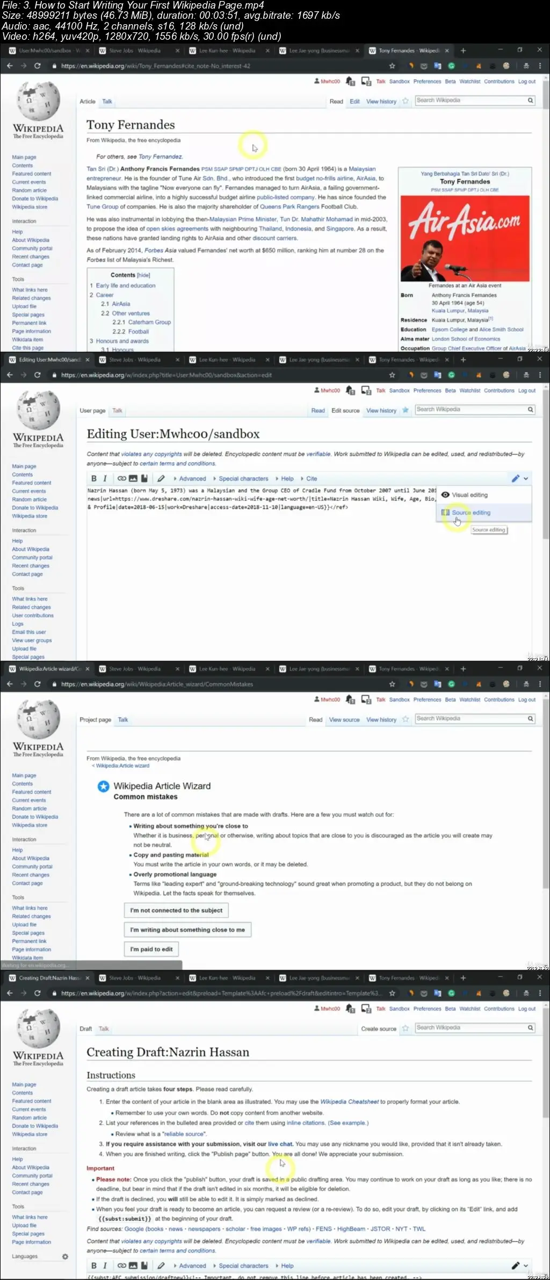Click bookmark star in the Article Wizard address bar
The width and height of the screenshot is (550, 1280).
click(392, 684)
